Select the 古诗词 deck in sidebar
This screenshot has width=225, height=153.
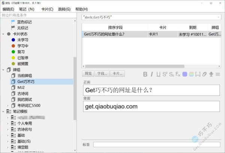(x=23, y=94)
